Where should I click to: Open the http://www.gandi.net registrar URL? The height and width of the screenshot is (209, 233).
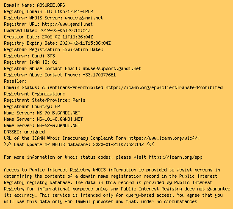coord(67,24)
